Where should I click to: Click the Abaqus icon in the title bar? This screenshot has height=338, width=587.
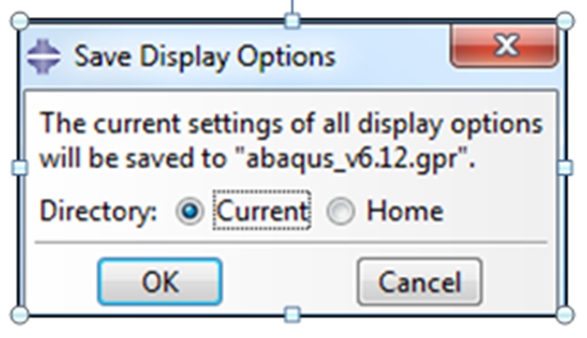pos(43,56)
